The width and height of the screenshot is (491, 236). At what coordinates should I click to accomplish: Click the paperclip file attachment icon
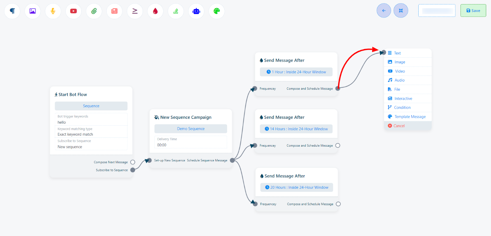pyautogui.click(x=94, y=11)
